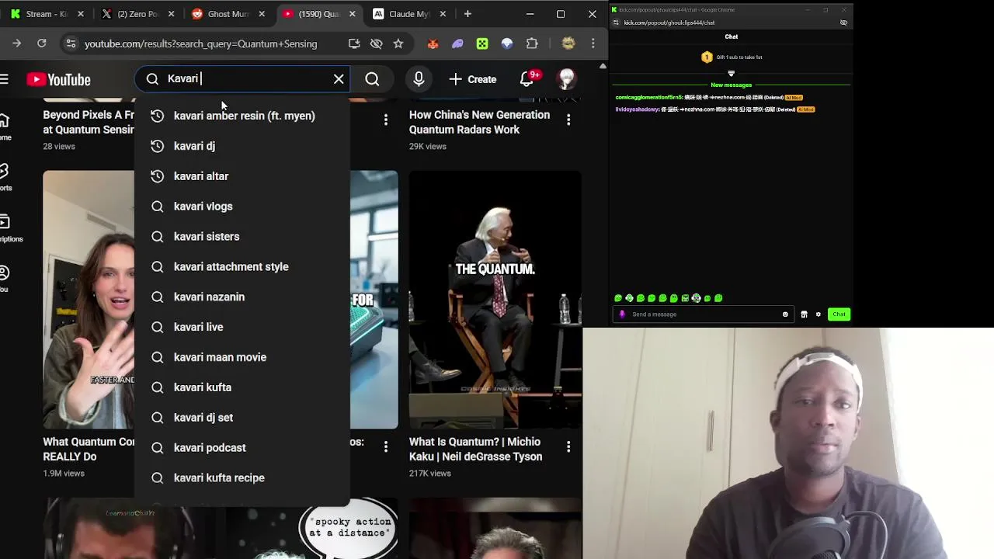Click the YouTube URL address bar
This screenshot has width=994, height=559.
tap(200, 43)
